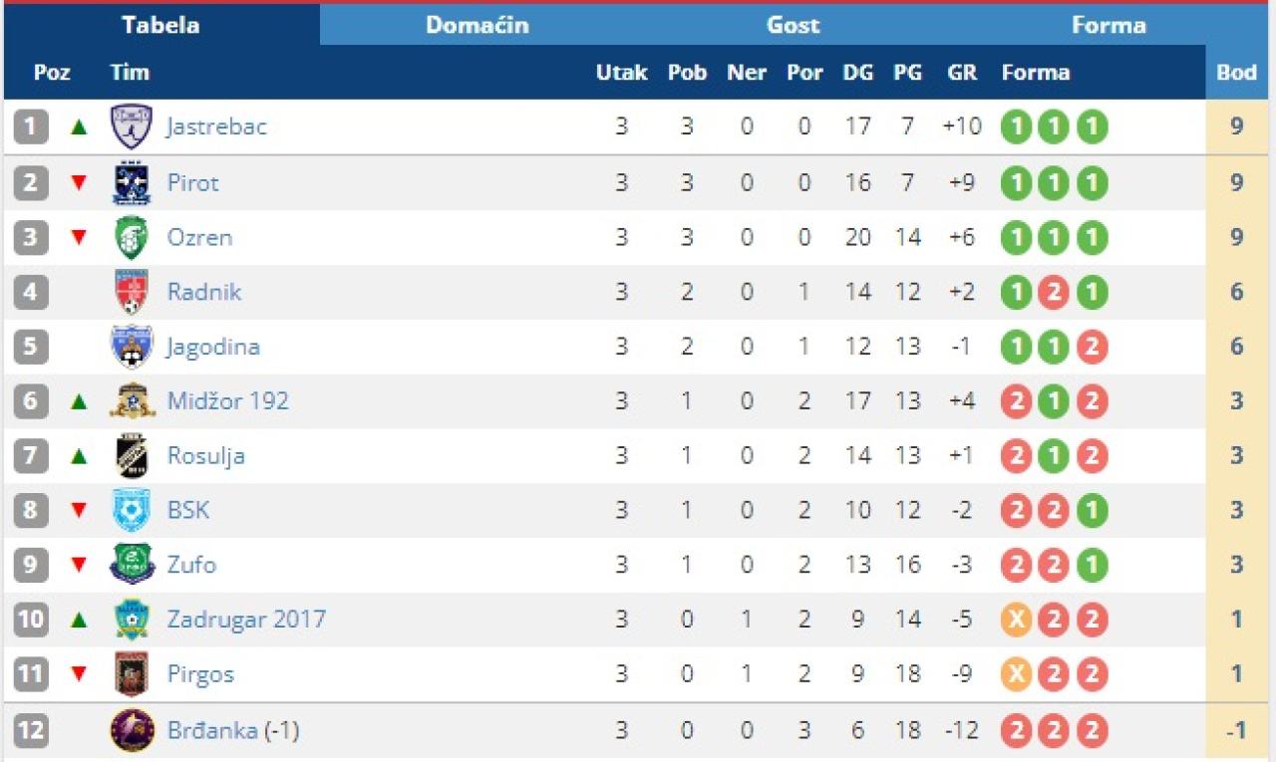Click Zadrugar 2017's orange X draw indicator
1276x762 pixels.
click(1016, 620)
